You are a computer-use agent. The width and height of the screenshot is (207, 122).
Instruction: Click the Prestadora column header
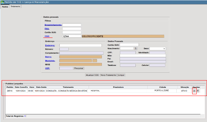click(118, 87)
